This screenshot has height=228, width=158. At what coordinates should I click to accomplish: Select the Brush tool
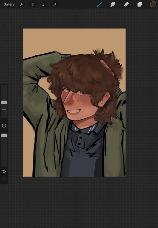(99, 4)
